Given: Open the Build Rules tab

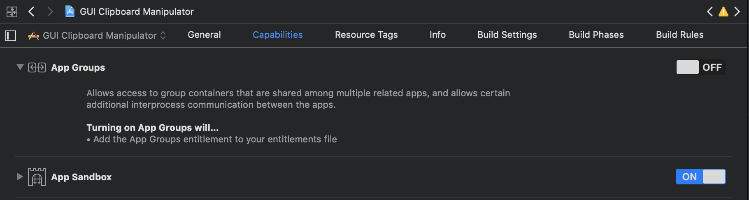Looking at the screenshot, I should point(680,35).
